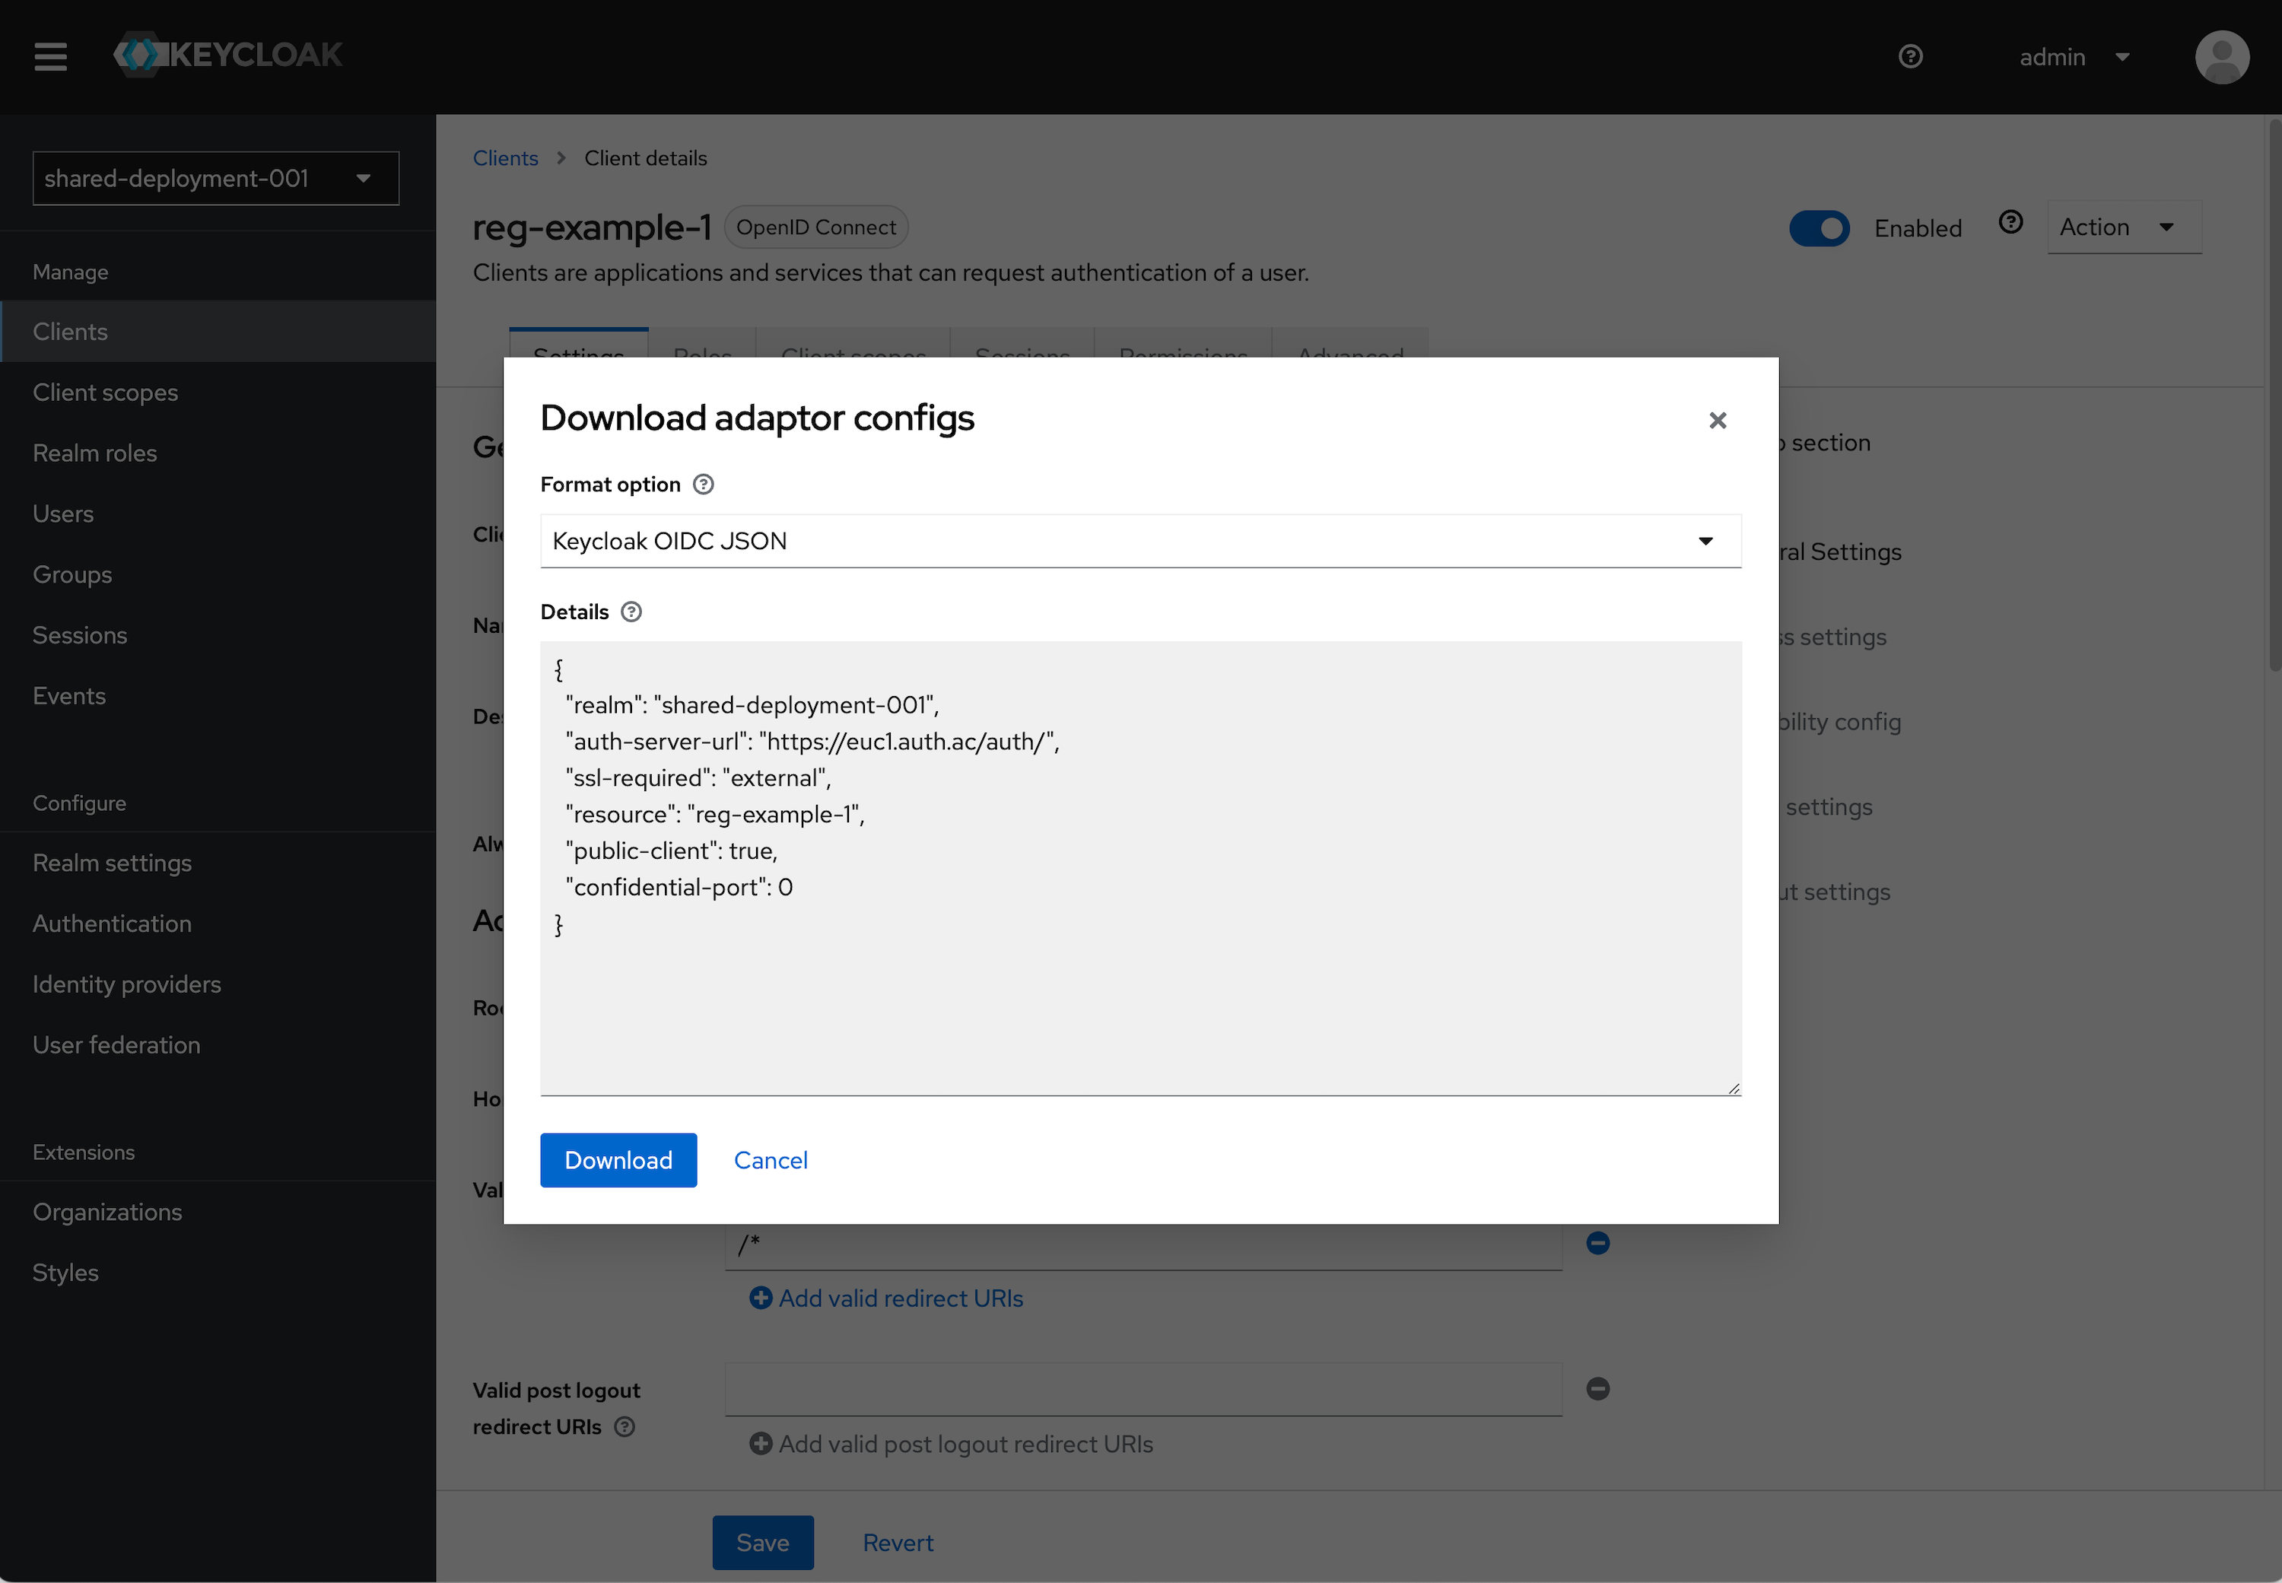Click the Valid post logout redirect URIs help icon
This screenshot has width=2282, height=1583.
[x=625, y=1427]
